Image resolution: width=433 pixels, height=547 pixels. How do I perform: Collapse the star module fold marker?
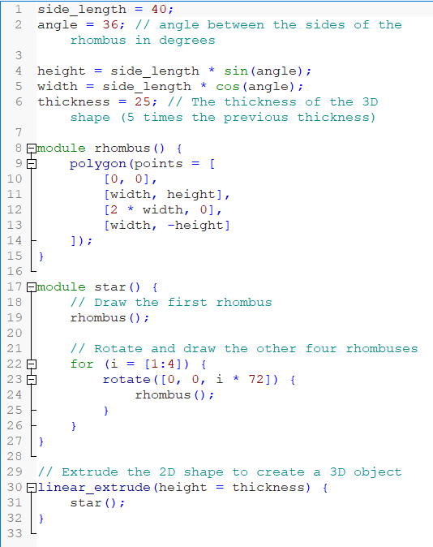(32, 287)
